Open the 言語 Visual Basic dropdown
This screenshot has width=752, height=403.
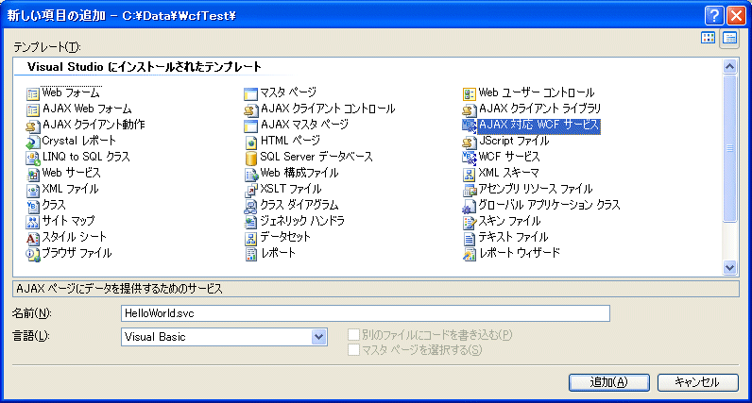318,337
